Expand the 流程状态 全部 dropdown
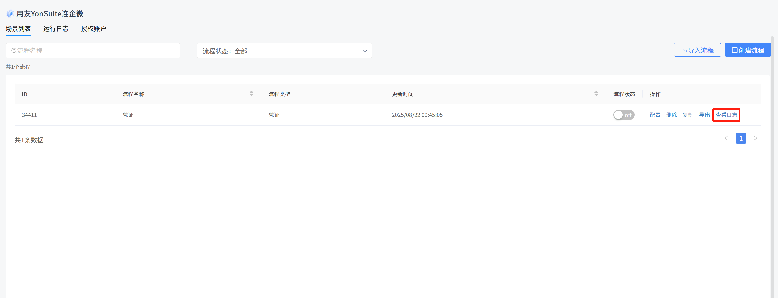 284,51
